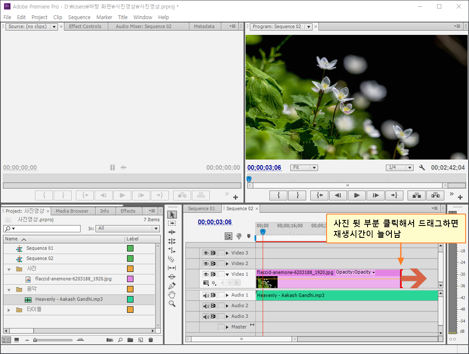
Task: Open the Effects tab in Project panel
Action: [x=128, y=211]
